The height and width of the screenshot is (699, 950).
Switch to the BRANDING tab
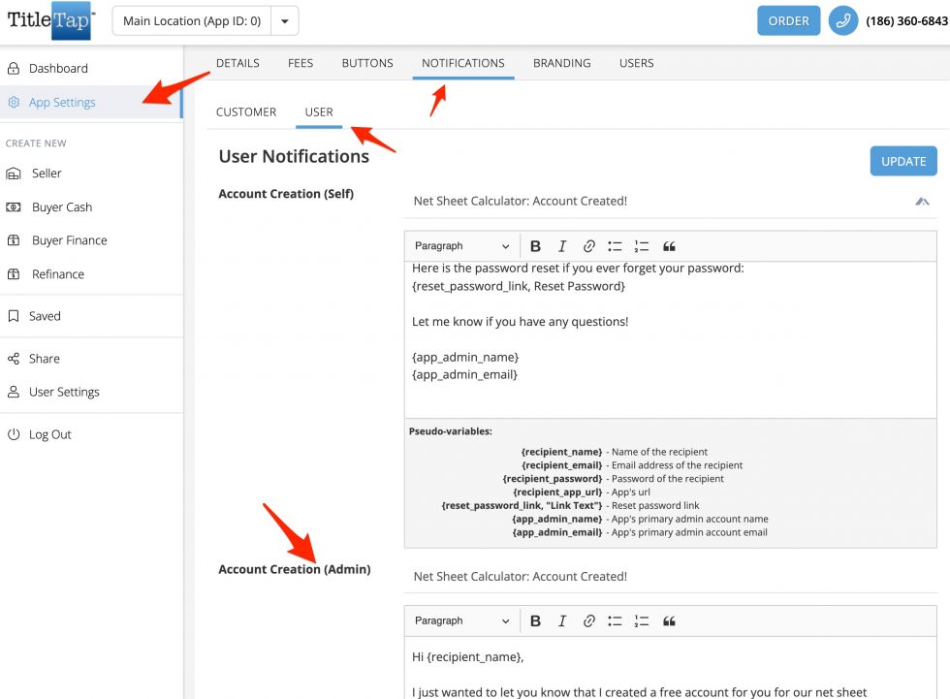pos(561,62)
